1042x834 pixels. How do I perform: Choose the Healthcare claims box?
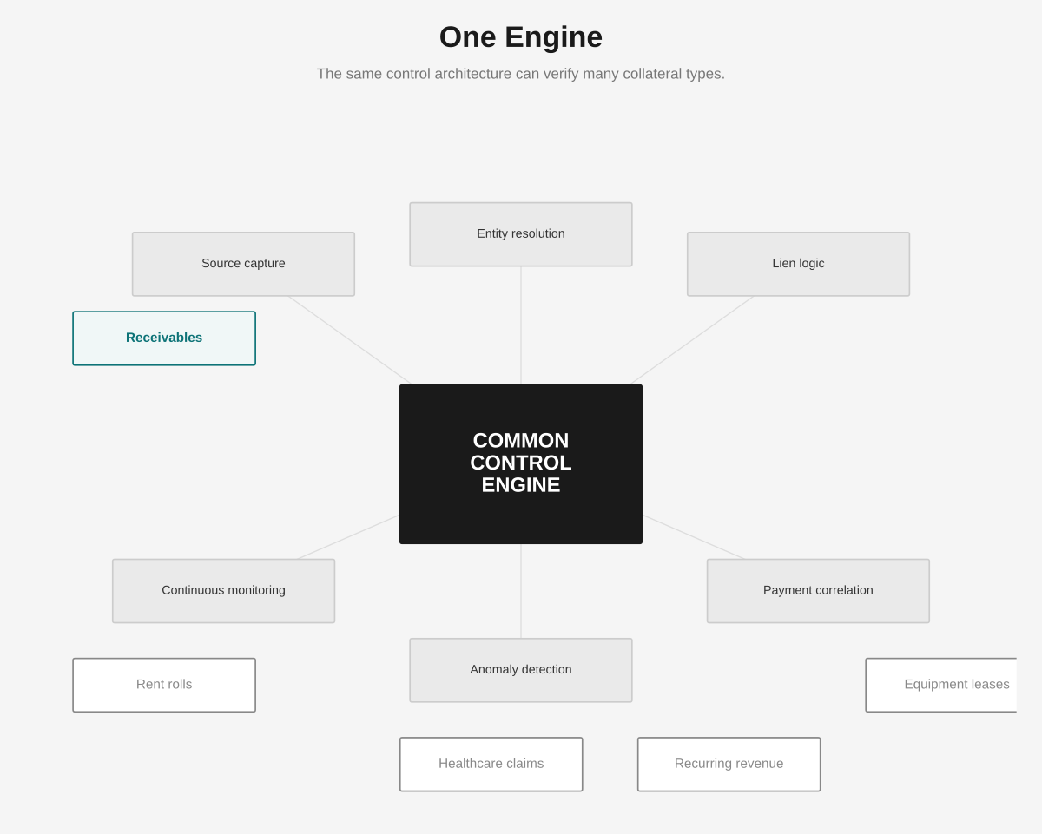tap(491, 764)
